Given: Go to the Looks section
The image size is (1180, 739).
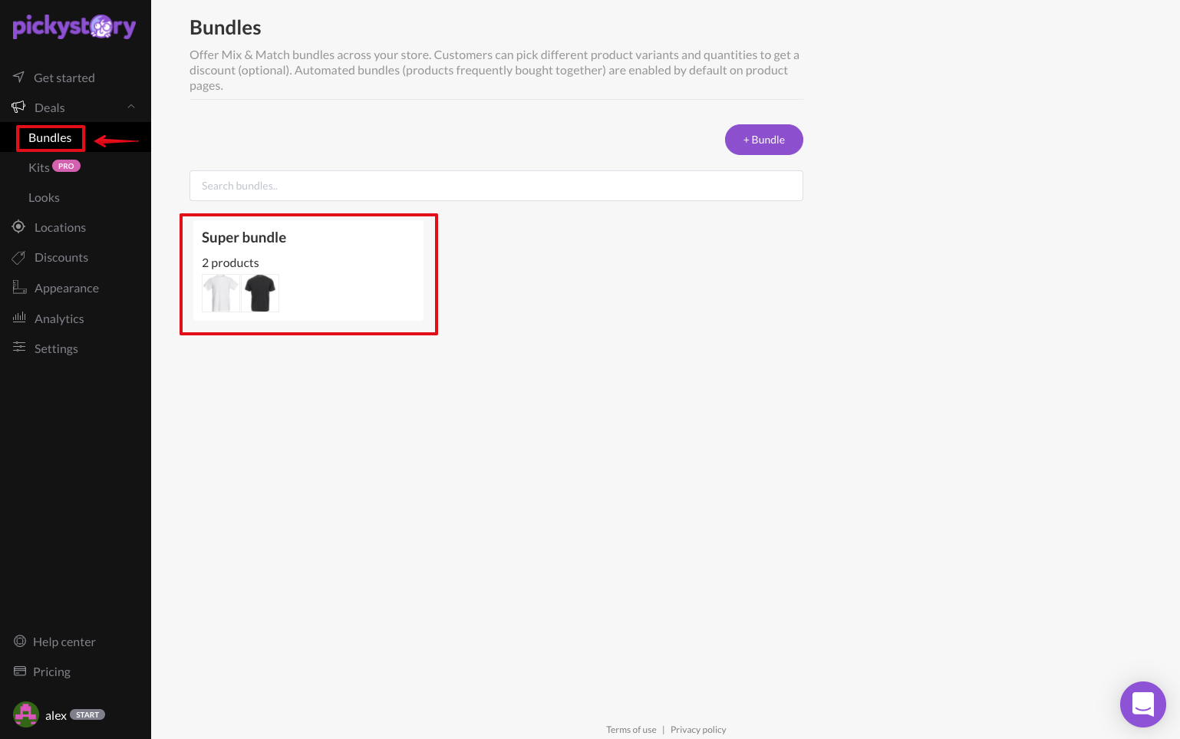Looking at the screenshot, I should [44, 197].
